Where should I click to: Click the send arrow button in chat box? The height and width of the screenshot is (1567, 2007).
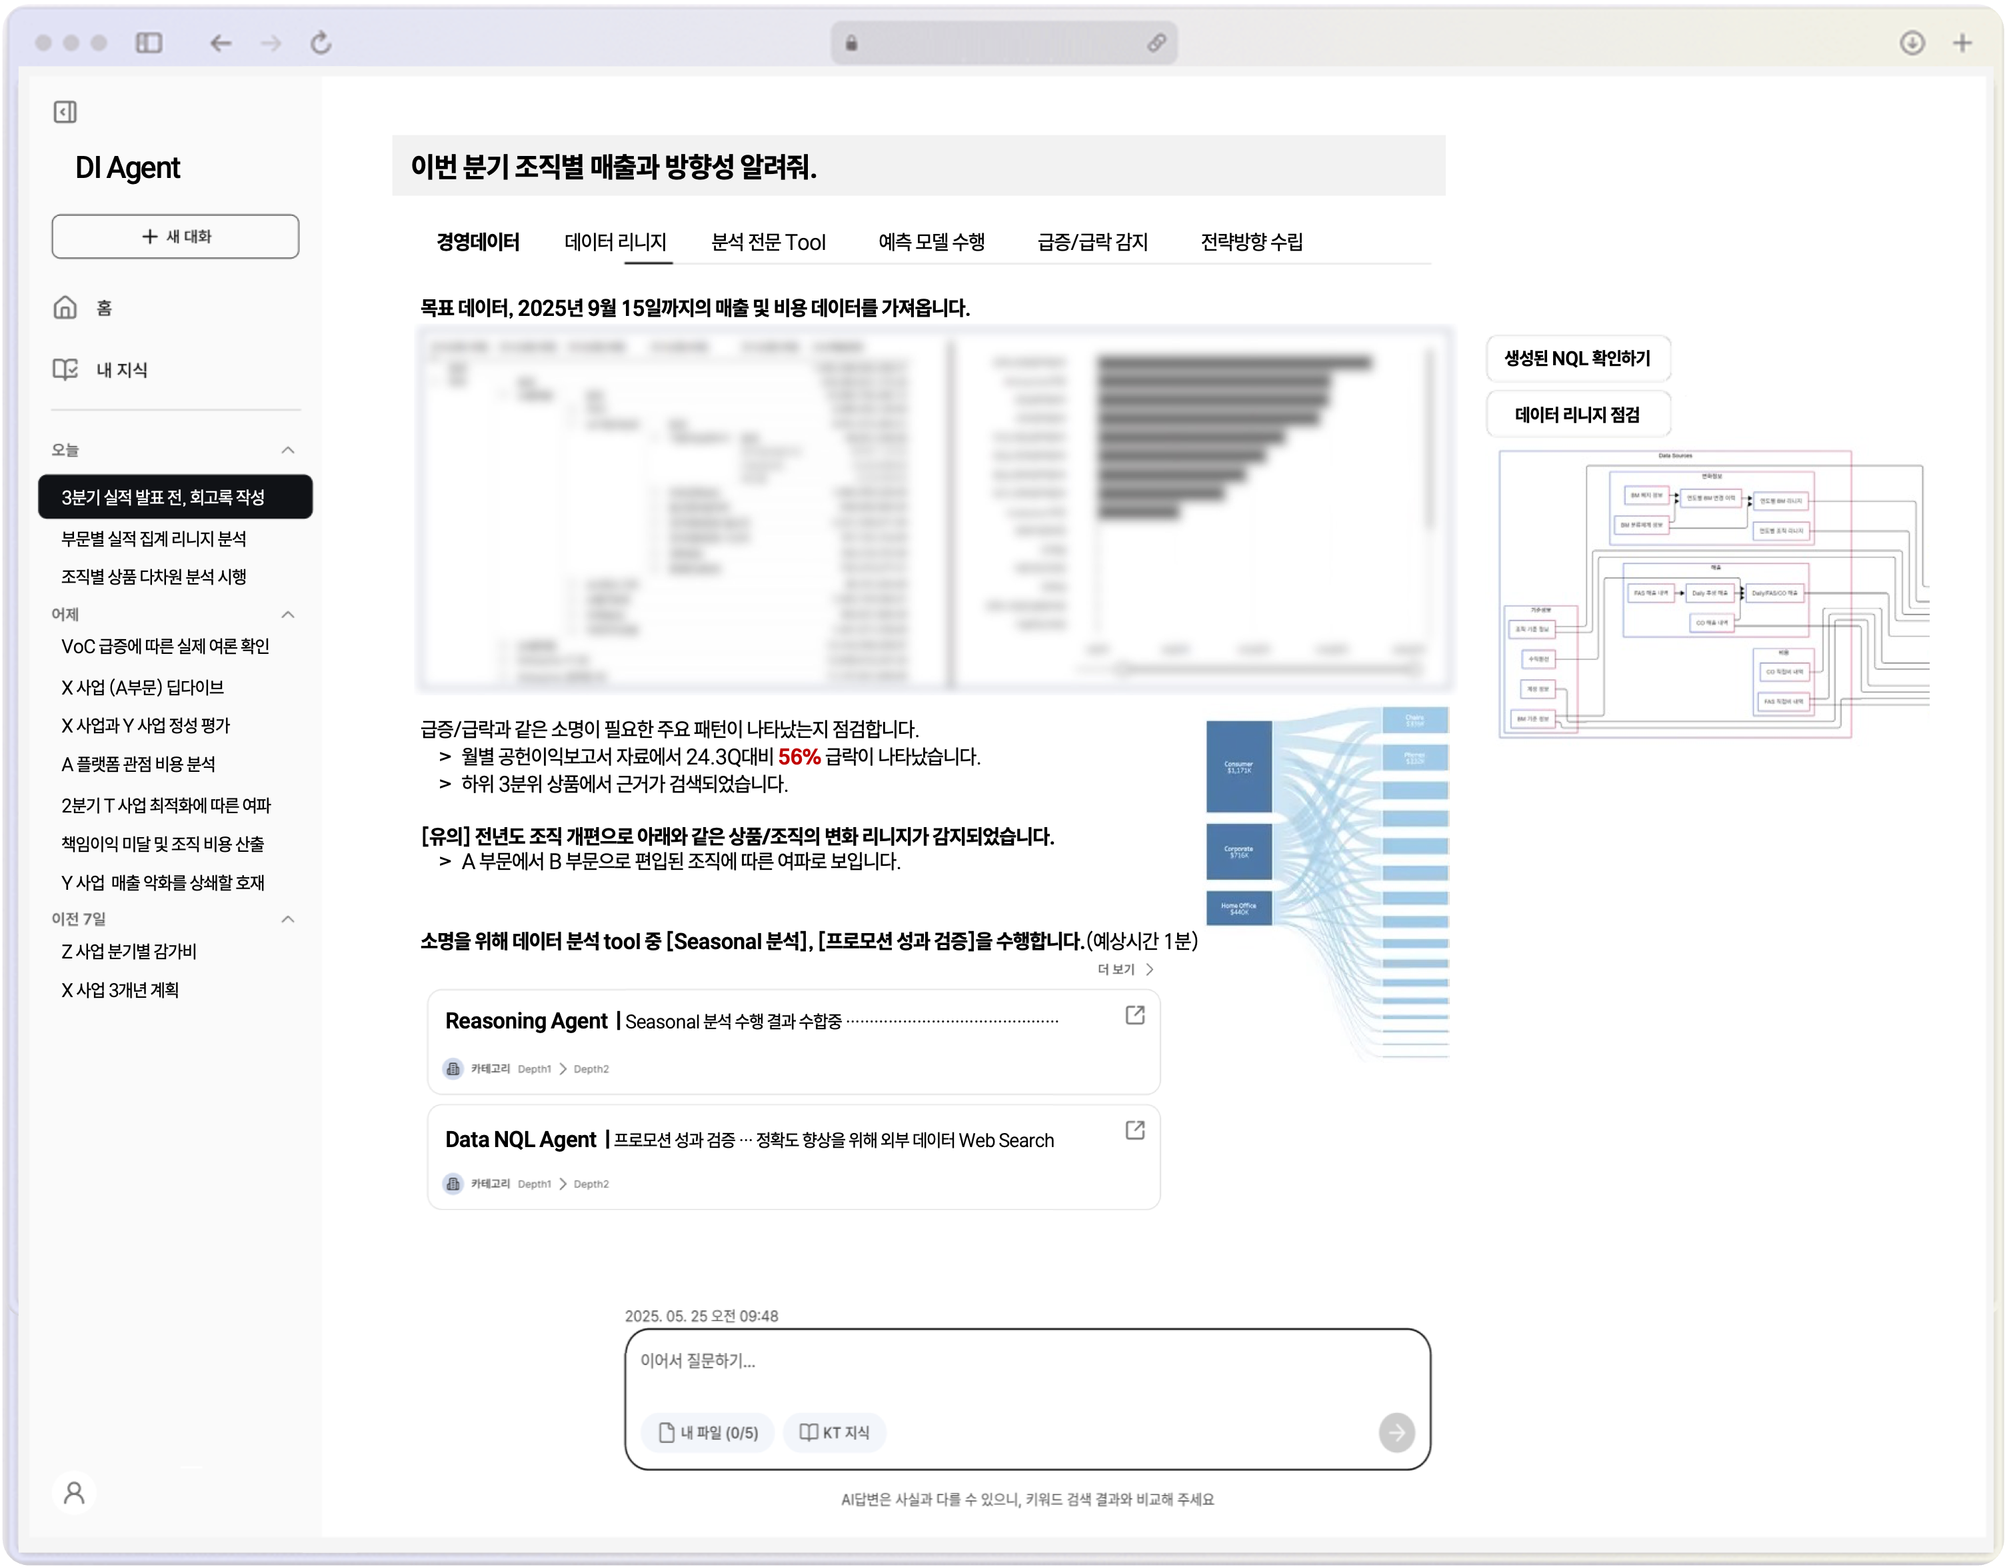[1396, 1432]
